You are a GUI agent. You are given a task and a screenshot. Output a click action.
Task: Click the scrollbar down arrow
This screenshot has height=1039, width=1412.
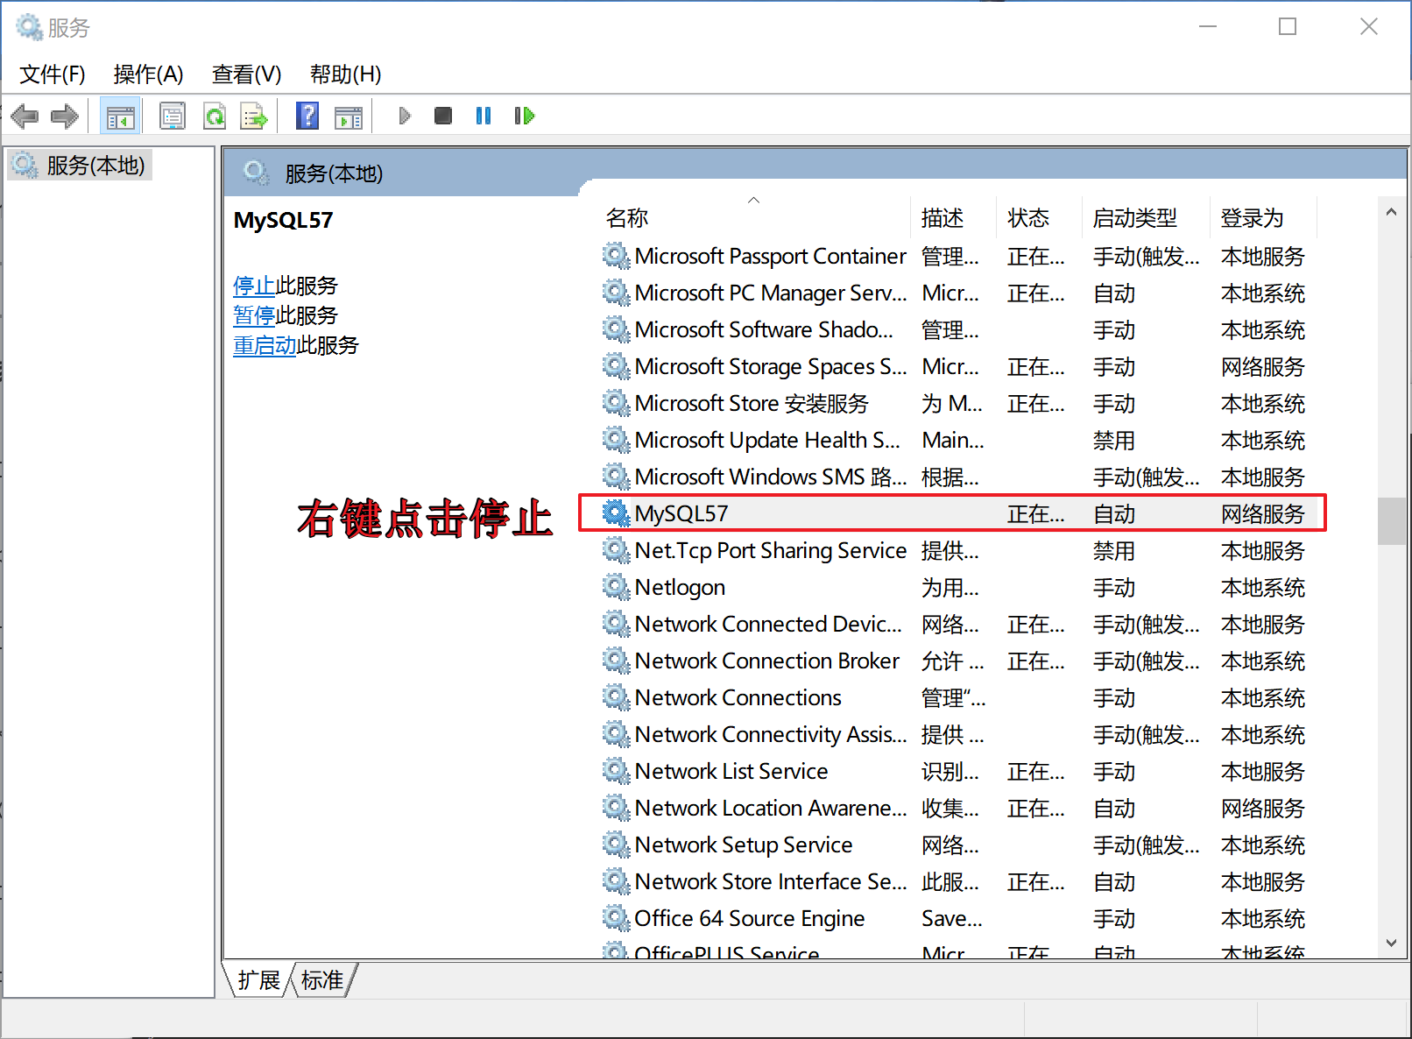click(1391, 943)
